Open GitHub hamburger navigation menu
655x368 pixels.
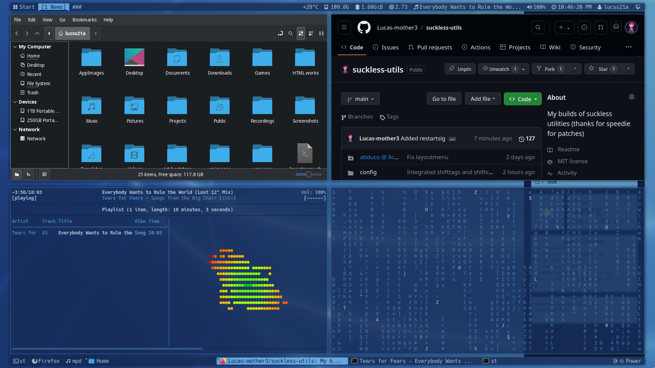(344, 27)
